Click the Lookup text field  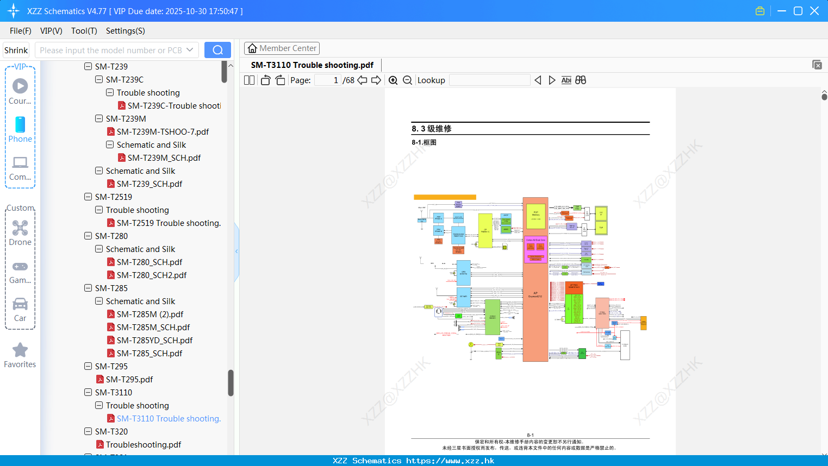(489, 80)
